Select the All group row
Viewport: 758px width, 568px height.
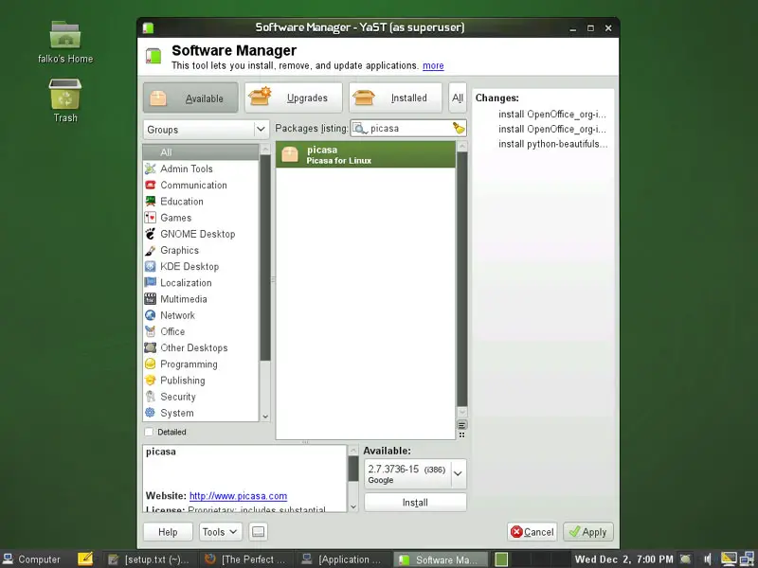click(x=201, y=152)
